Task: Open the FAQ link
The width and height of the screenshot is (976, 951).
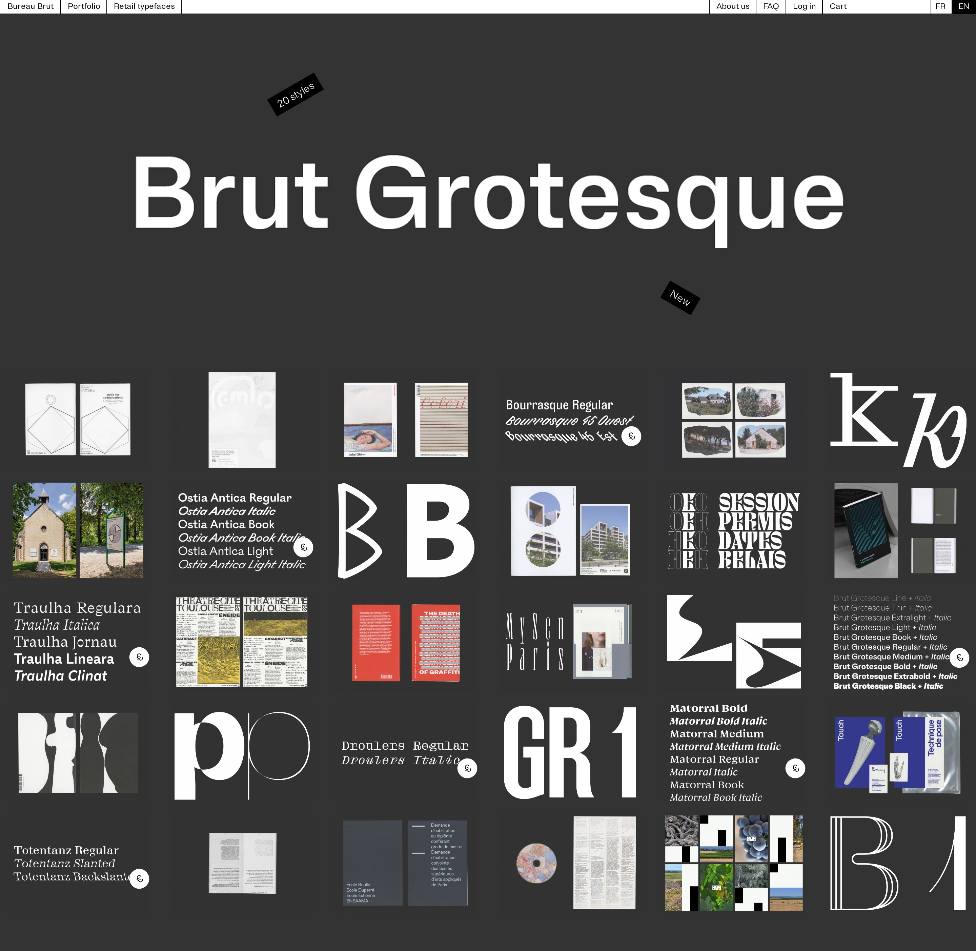Action: point(771,6)
